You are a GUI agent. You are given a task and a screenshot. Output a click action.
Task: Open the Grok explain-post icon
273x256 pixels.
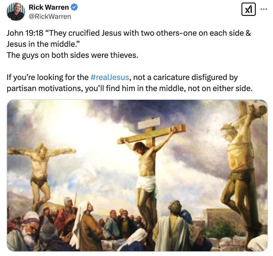click(x=248, y=9)
